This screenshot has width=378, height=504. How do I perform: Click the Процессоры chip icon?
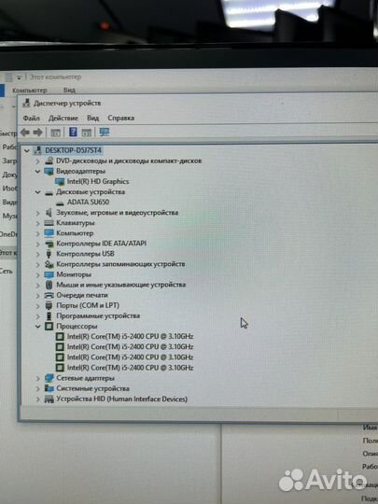(49, 327)
